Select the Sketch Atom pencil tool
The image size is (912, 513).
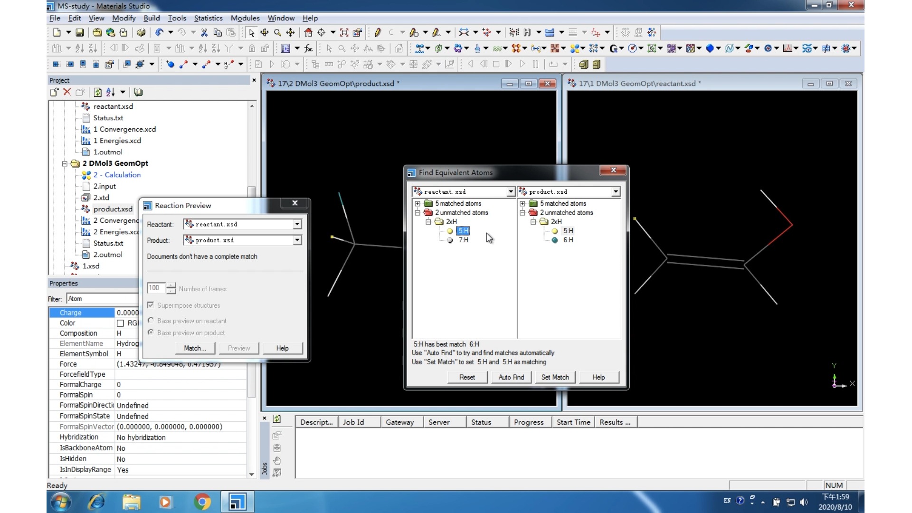378,32
